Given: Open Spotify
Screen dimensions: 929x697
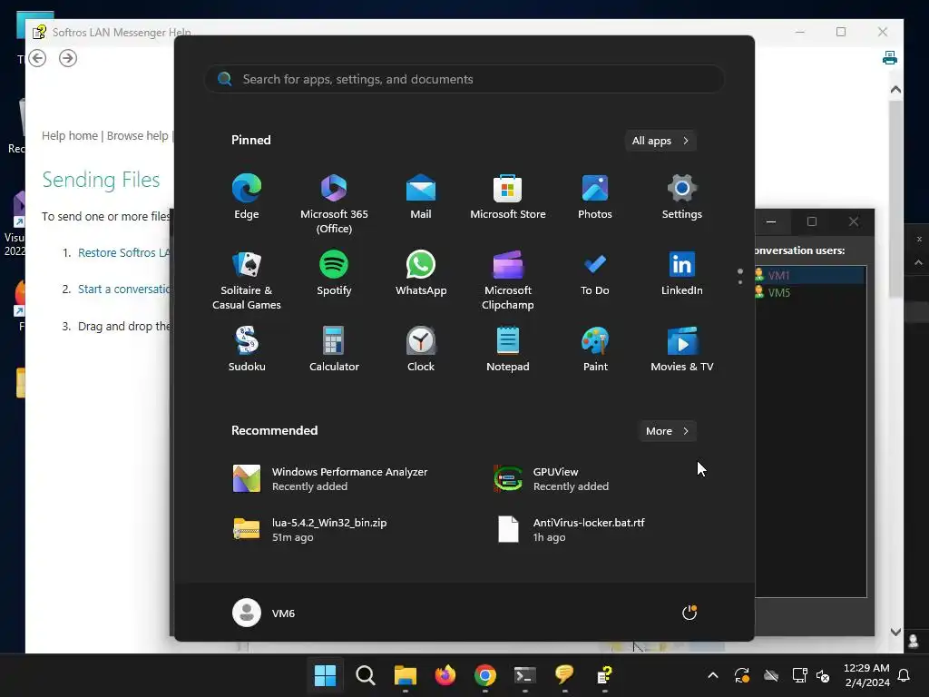Looking at the screenshot, I should 334,273.
